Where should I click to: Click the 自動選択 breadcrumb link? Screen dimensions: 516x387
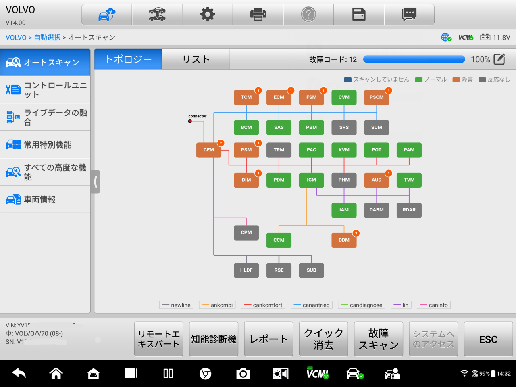[47, 38]
